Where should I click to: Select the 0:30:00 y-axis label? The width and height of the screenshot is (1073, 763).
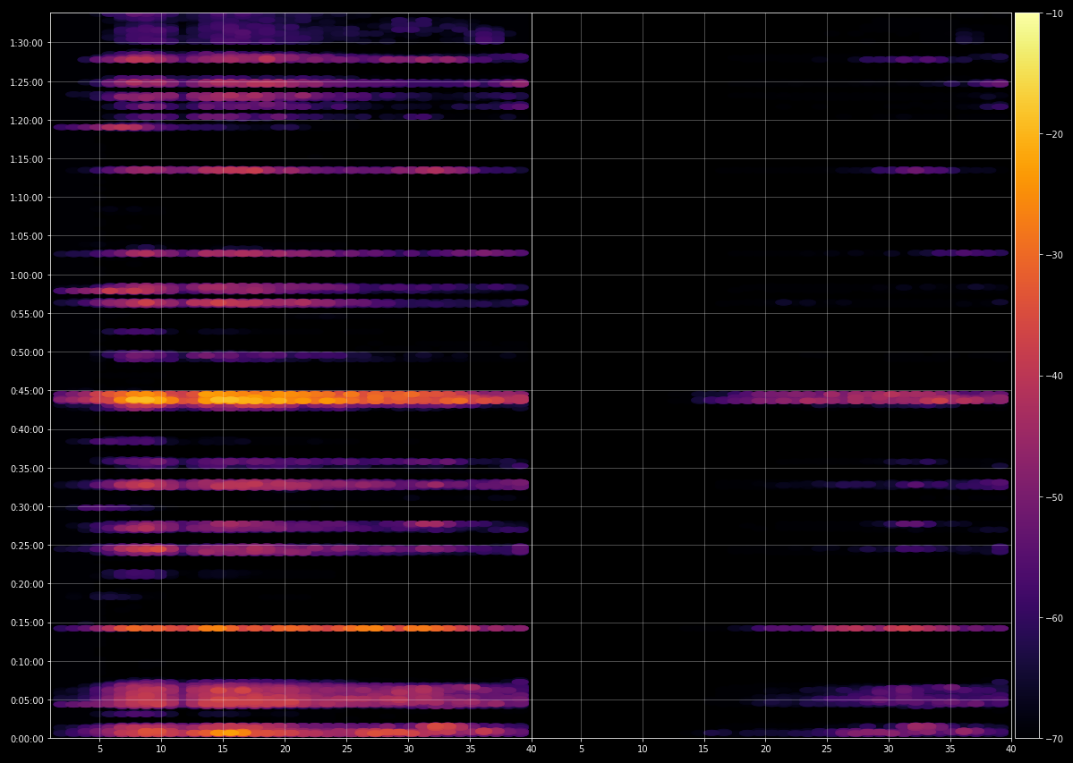(x=27, y=507)
